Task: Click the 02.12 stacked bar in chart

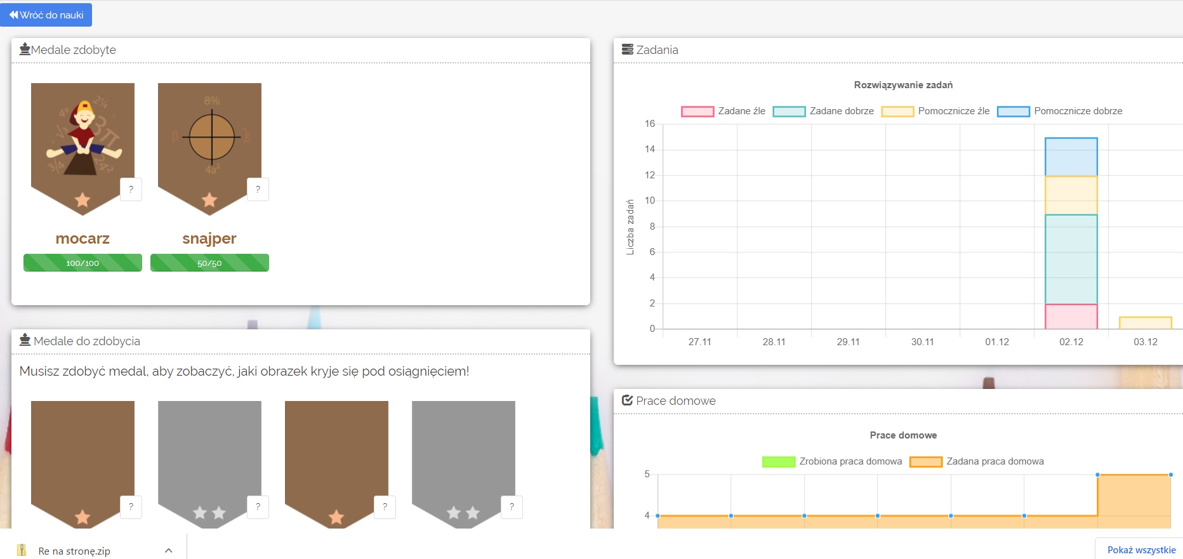Action: pyautogui.click(x=1071, y=254)
